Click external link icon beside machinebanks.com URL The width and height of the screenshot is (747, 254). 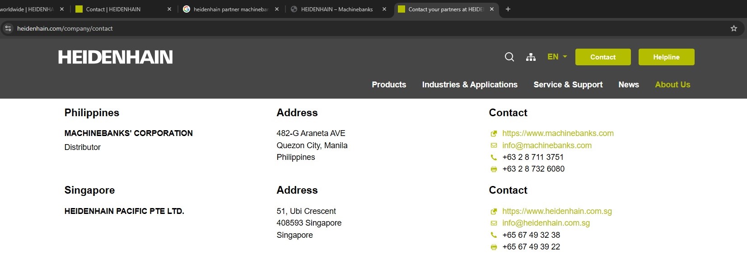click(x=494, y=134)
